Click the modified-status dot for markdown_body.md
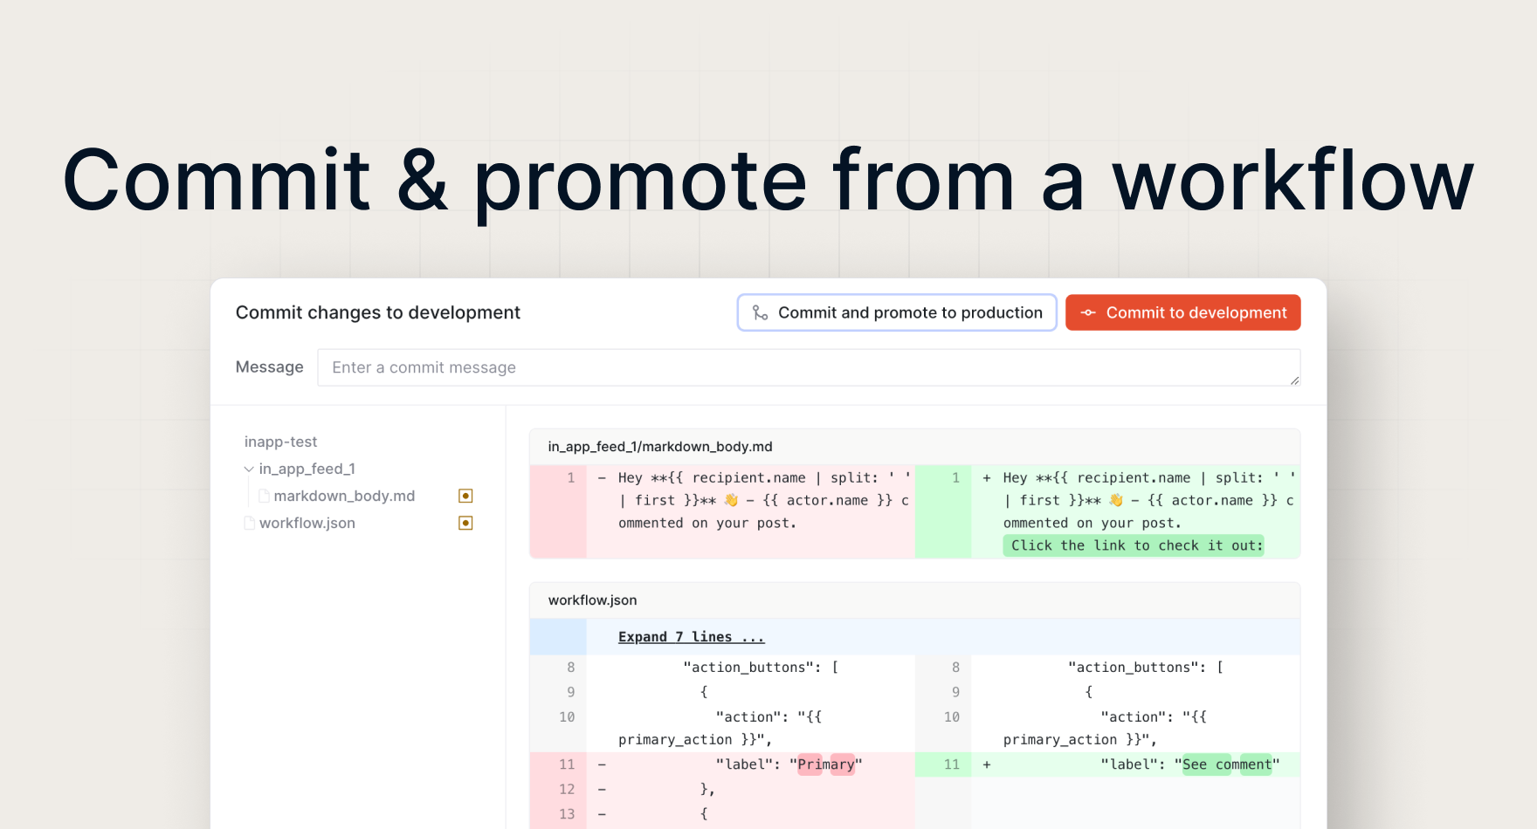This screenshot has height=829, width=1537. [x=465, y=495]
